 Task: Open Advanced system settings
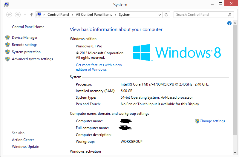point(32,59)
